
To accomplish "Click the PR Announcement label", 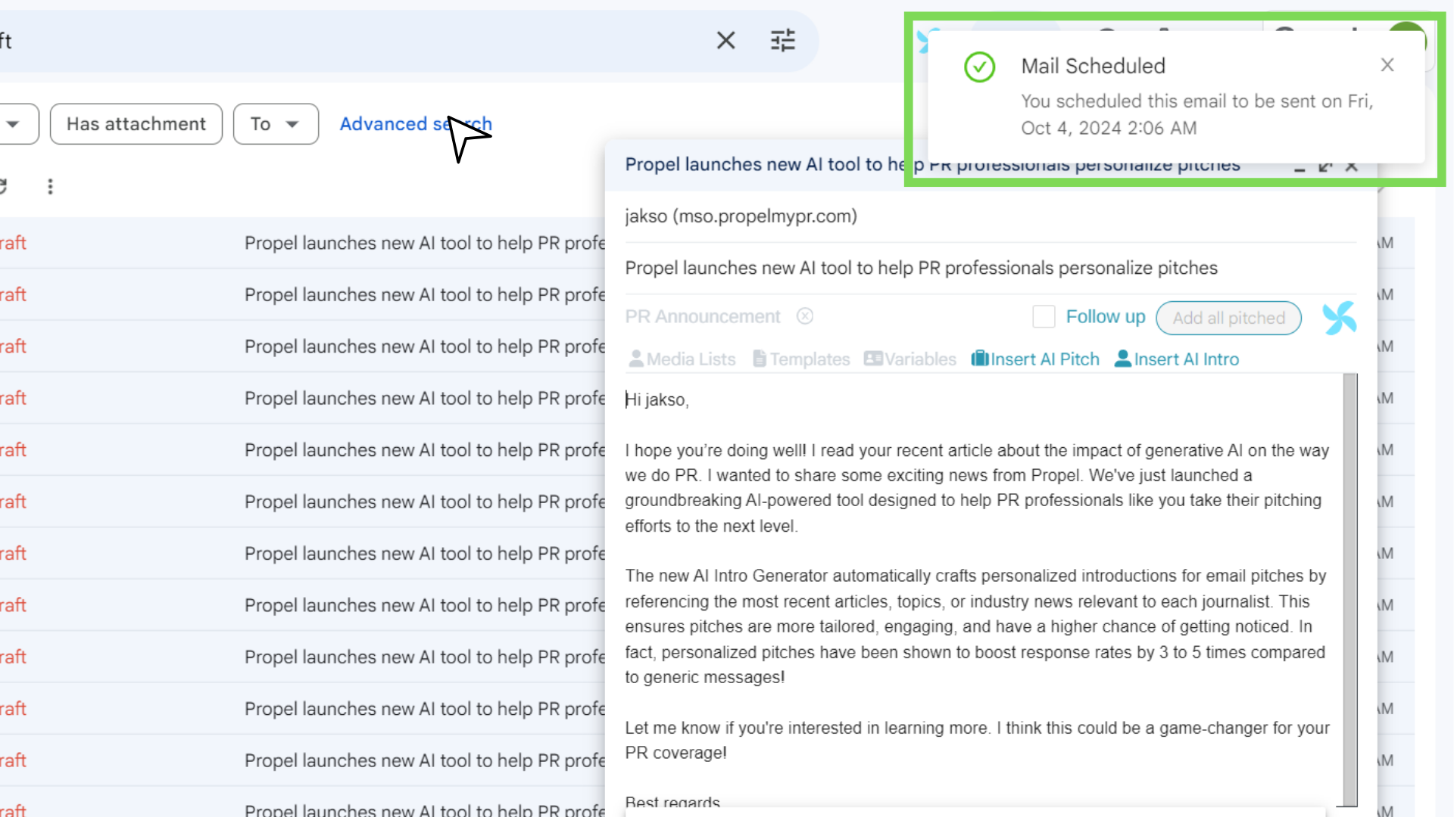I will (702, 316).
